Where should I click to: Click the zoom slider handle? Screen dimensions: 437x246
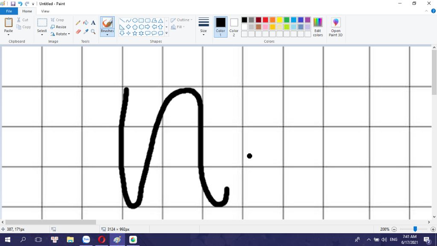coord(415,229)
